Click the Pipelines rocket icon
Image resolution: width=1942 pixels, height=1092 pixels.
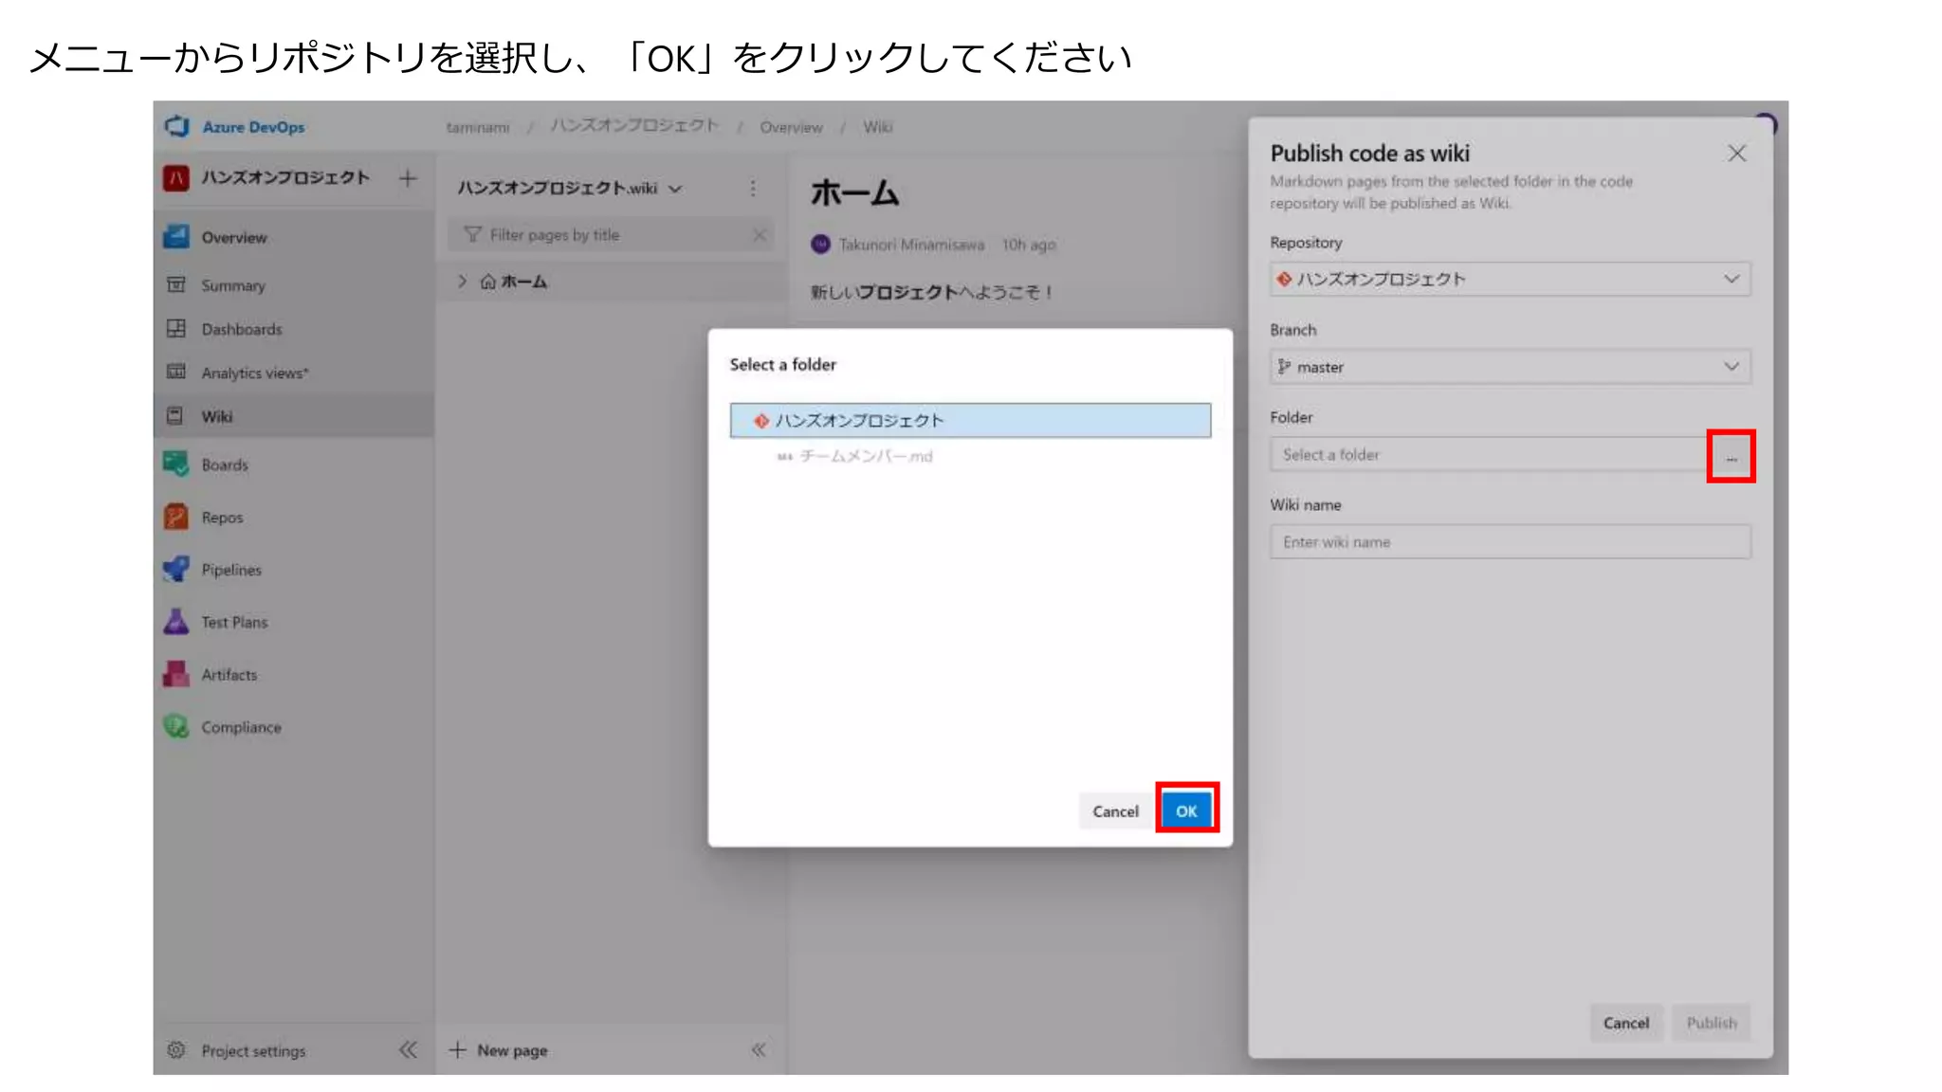pos(176,569)
